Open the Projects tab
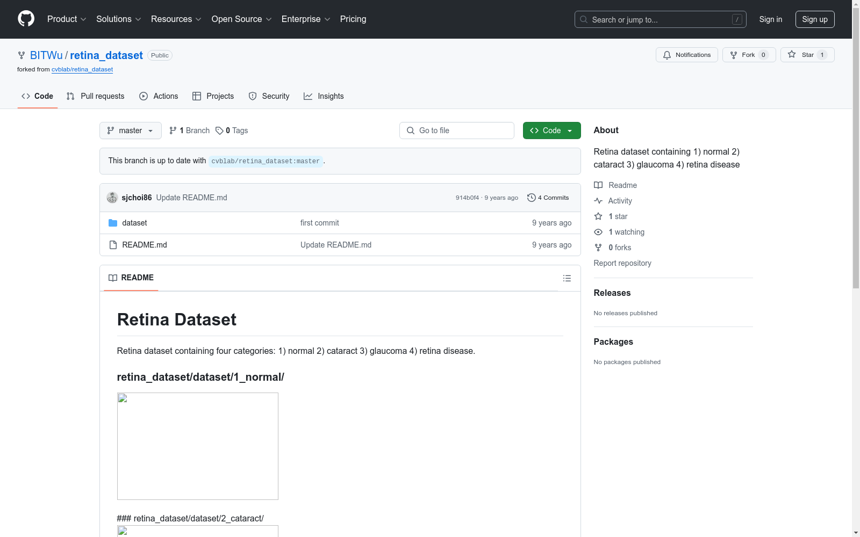The height and width of the screenshot is (537, 860). (x=213, y=96)
